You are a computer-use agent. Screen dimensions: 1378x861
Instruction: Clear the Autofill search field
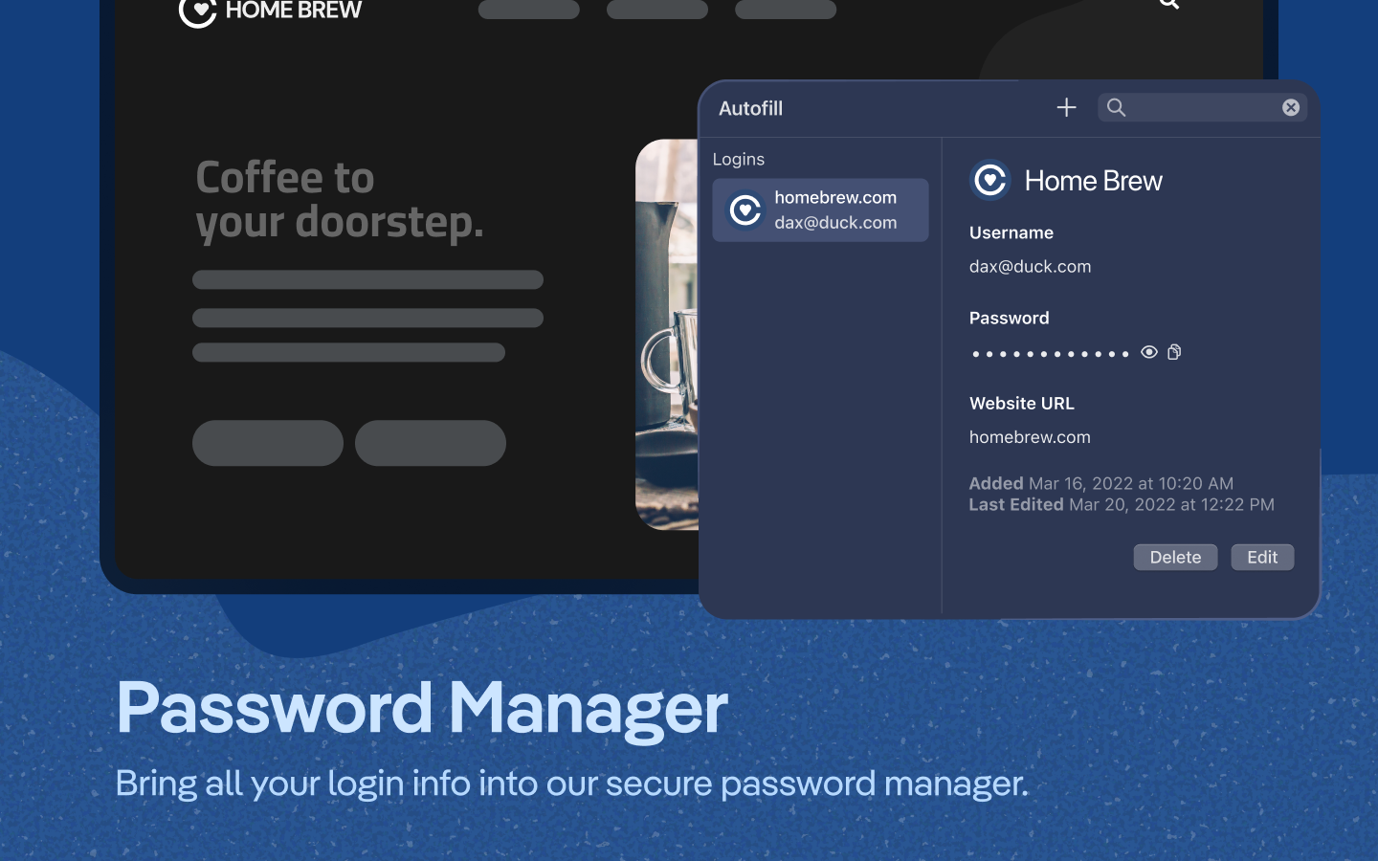1291,107
